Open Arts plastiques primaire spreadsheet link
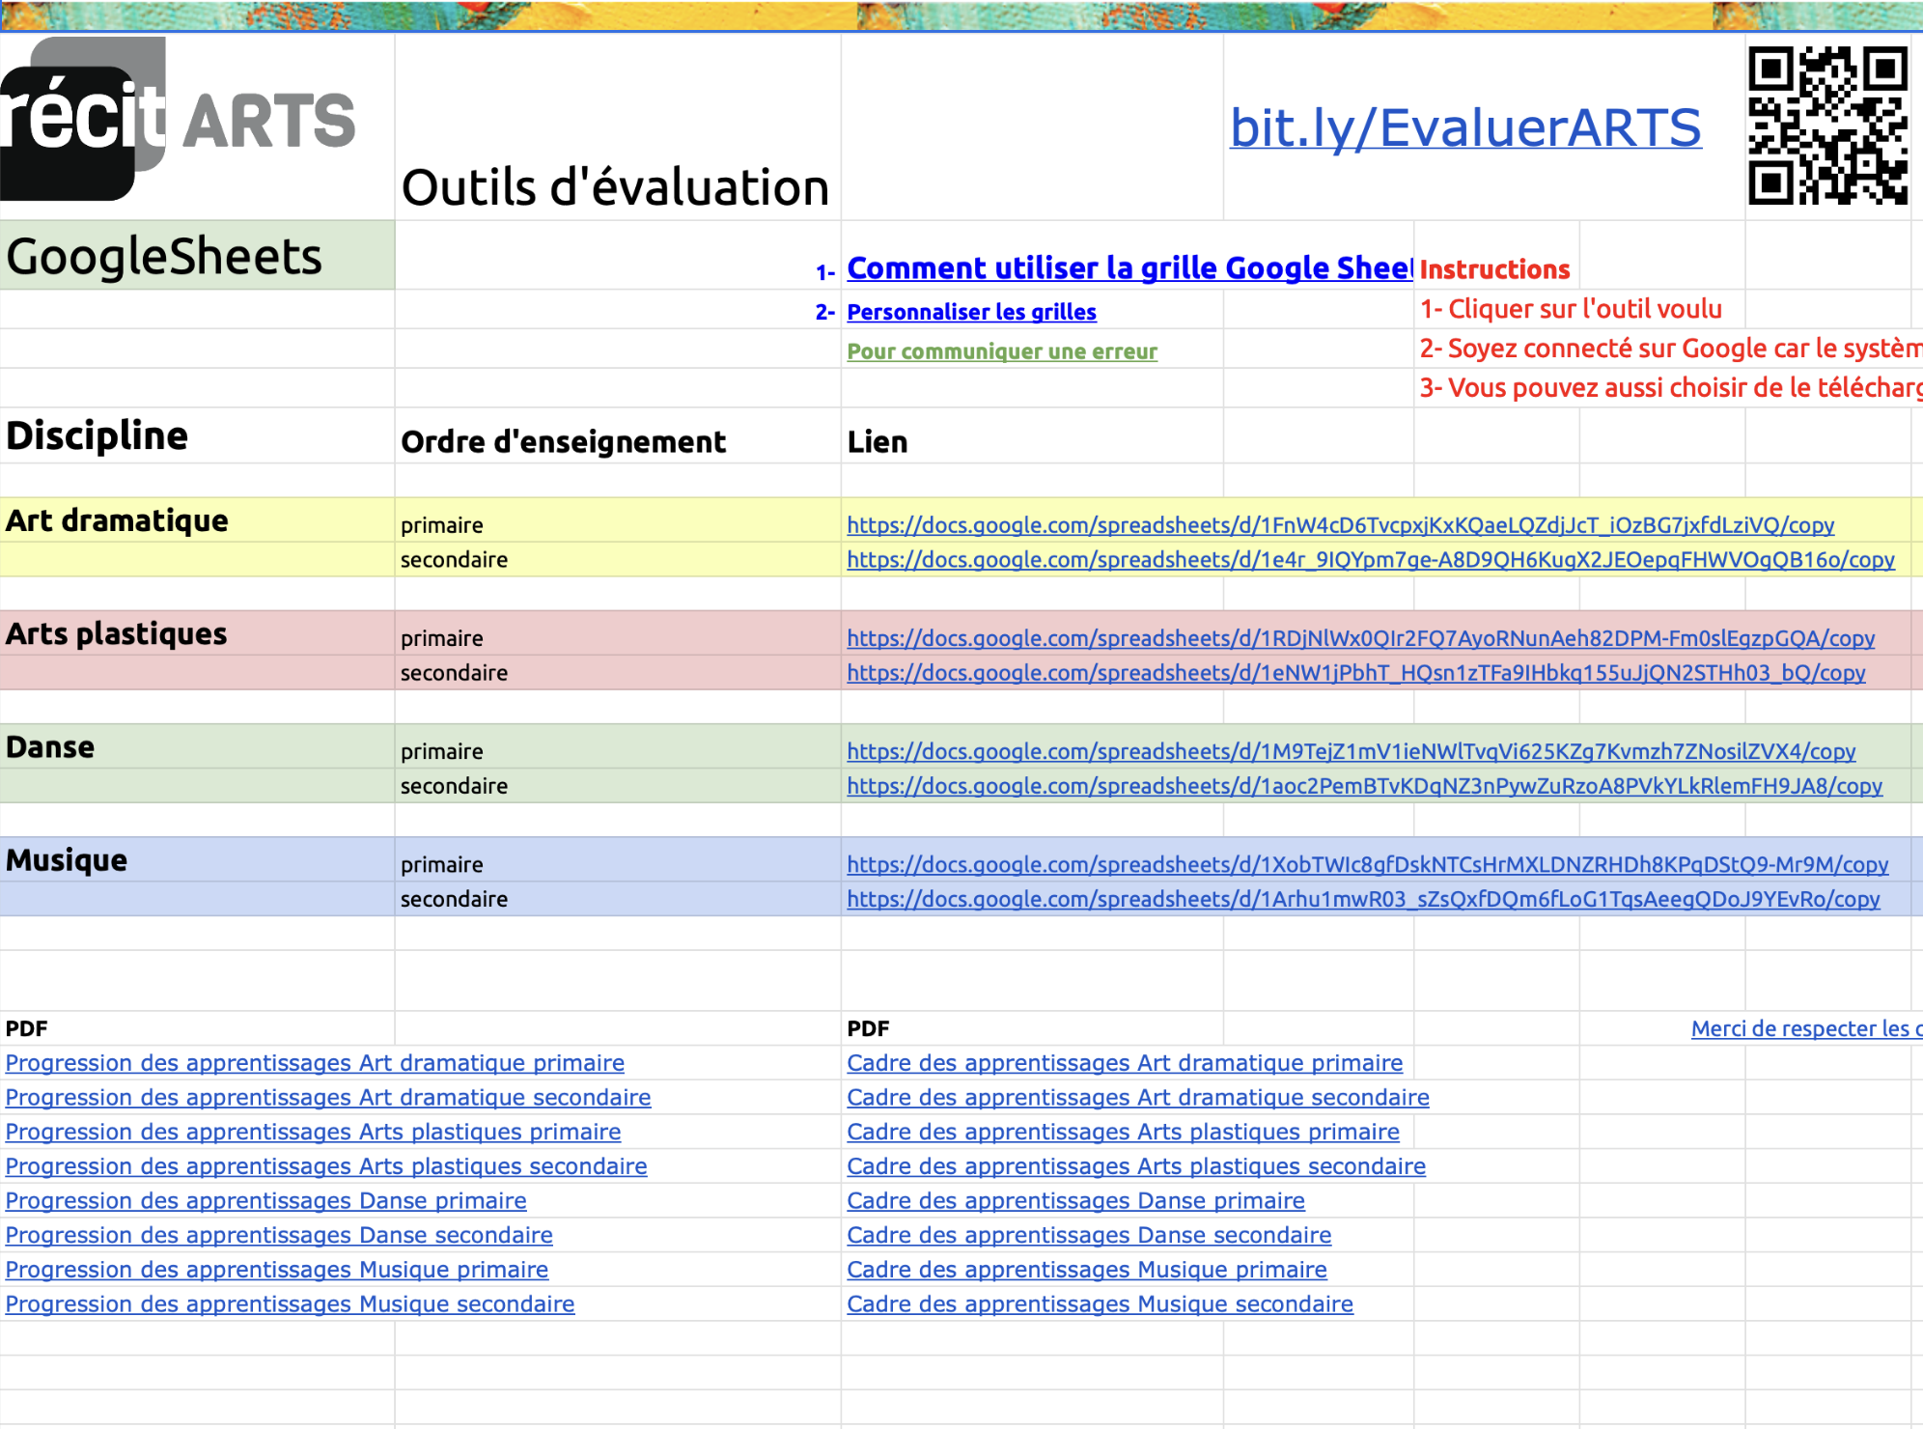 pyautogui.click(x=1360, y=638)
